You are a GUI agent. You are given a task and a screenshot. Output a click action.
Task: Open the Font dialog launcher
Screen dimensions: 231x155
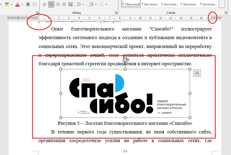37,13
